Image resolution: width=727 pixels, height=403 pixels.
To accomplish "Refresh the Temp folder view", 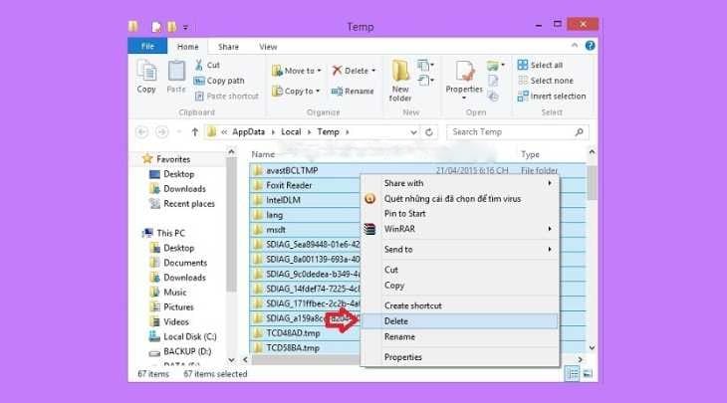I will point(429,132).
